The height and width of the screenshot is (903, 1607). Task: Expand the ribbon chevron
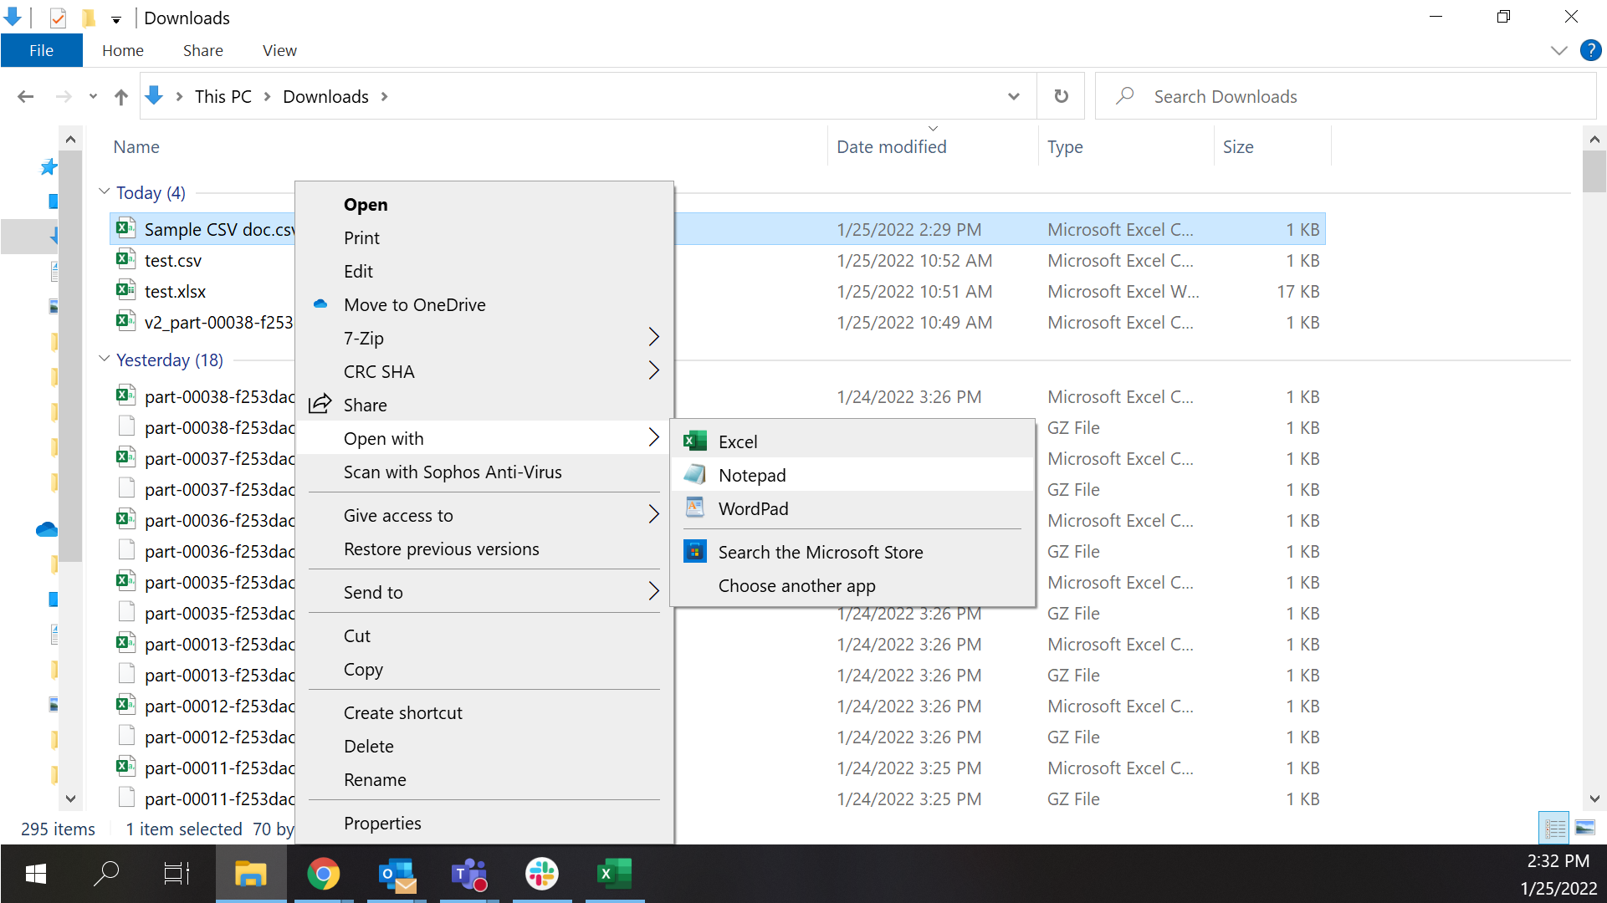[1558, 50]
